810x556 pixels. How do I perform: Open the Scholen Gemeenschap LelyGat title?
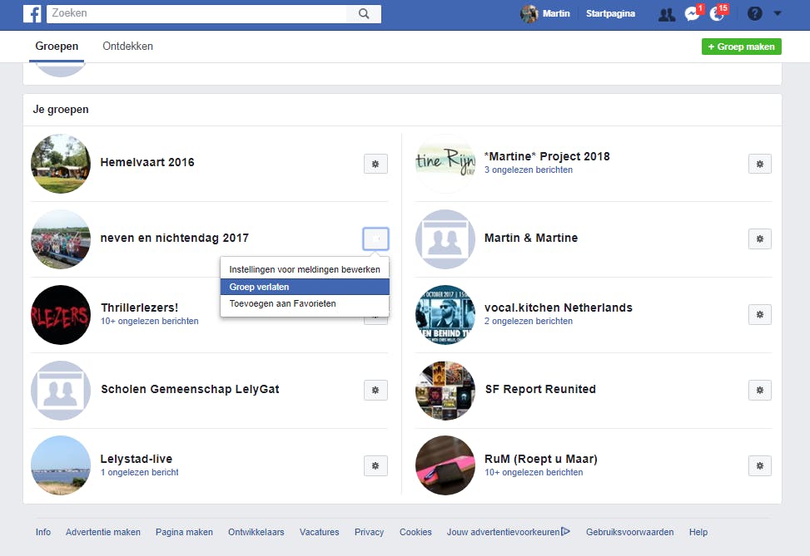click(x=190, y=390)
